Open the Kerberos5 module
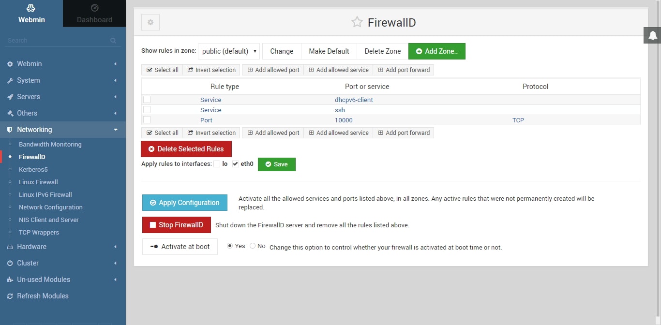 [x=33, y=170]
